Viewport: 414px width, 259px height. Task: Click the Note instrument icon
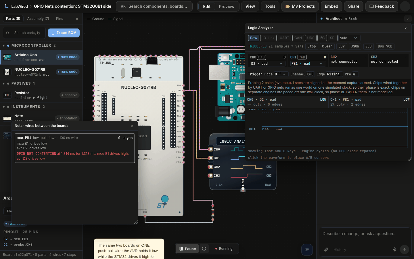click(7, 118)
